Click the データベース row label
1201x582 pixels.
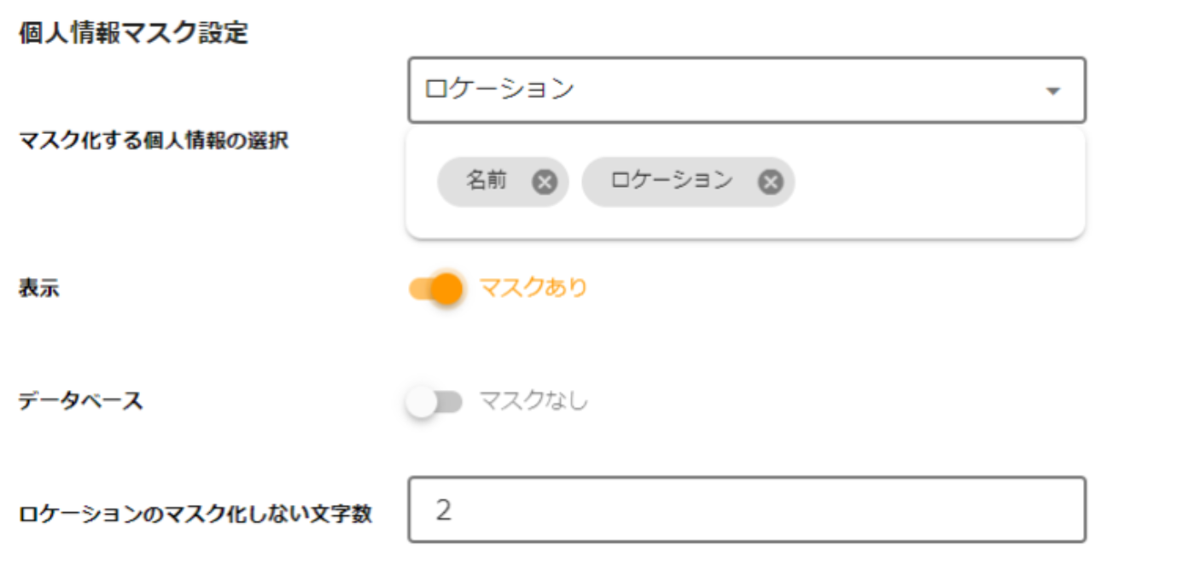[x=80, y=401]
